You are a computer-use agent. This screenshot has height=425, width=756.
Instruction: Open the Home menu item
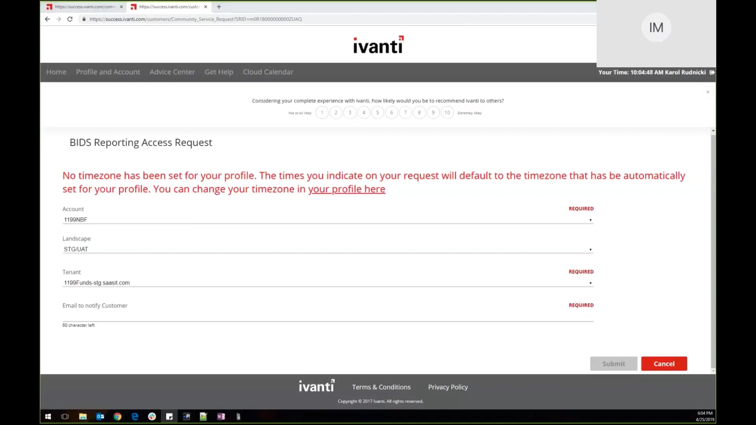point(56,72)
